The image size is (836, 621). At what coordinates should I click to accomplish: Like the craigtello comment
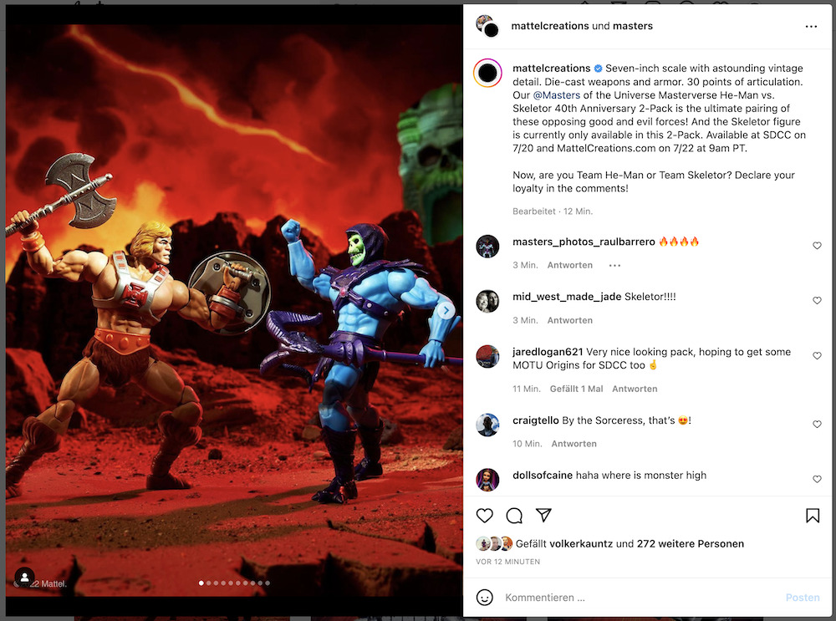coord(817,424)
